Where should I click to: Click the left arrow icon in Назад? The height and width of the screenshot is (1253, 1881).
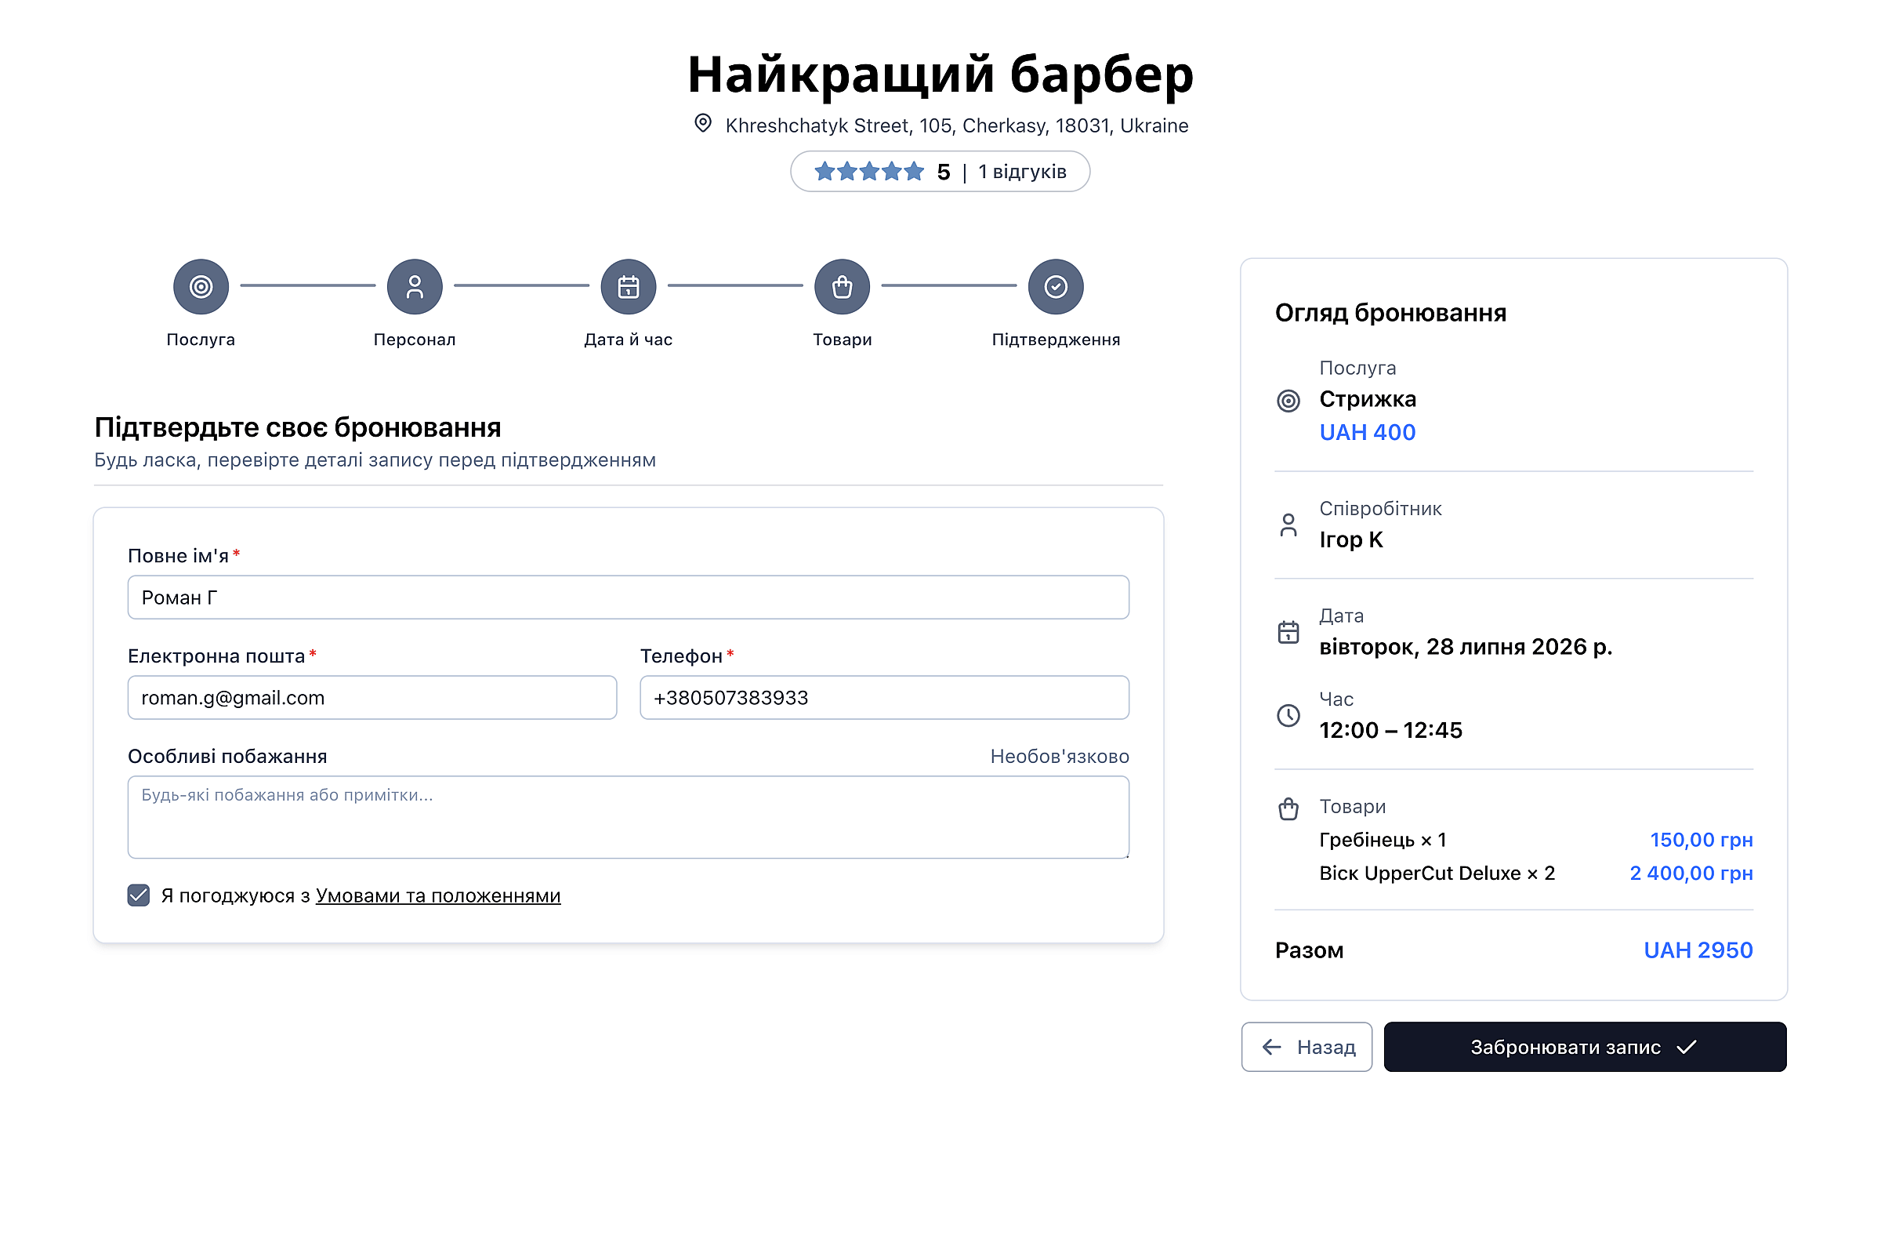1271,1047
